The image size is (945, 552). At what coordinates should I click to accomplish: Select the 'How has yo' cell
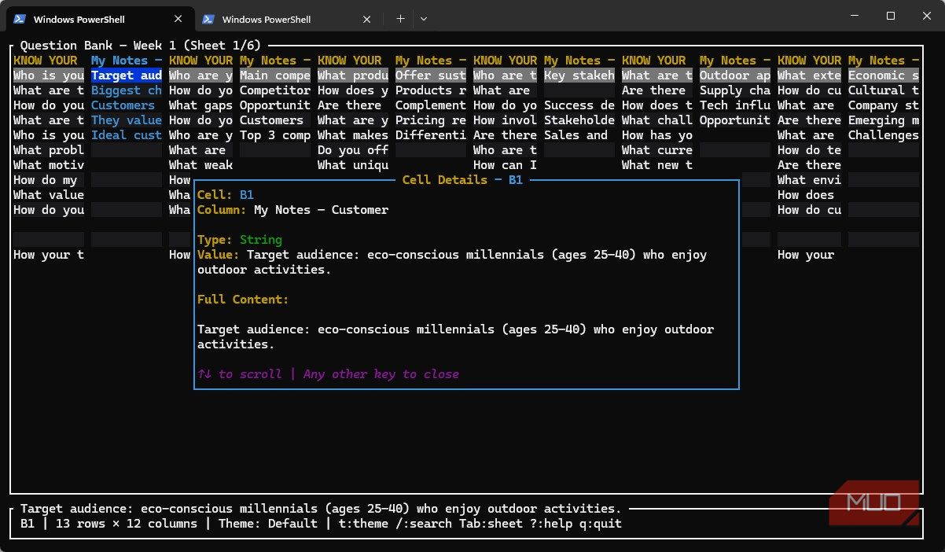(x=657, y=135)
